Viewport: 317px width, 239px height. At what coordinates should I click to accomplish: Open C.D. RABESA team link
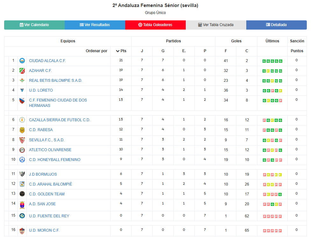(x=41, y=130)
